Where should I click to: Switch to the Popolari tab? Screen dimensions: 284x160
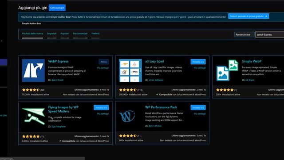tap(65, 34)
